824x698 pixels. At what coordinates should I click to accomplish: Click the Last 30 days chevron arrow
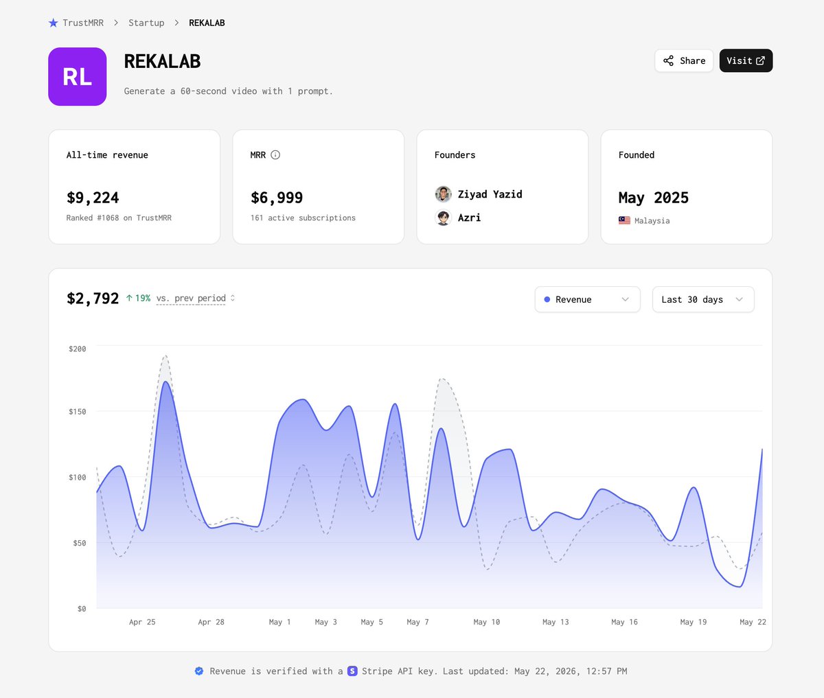(x=739, y=299)
